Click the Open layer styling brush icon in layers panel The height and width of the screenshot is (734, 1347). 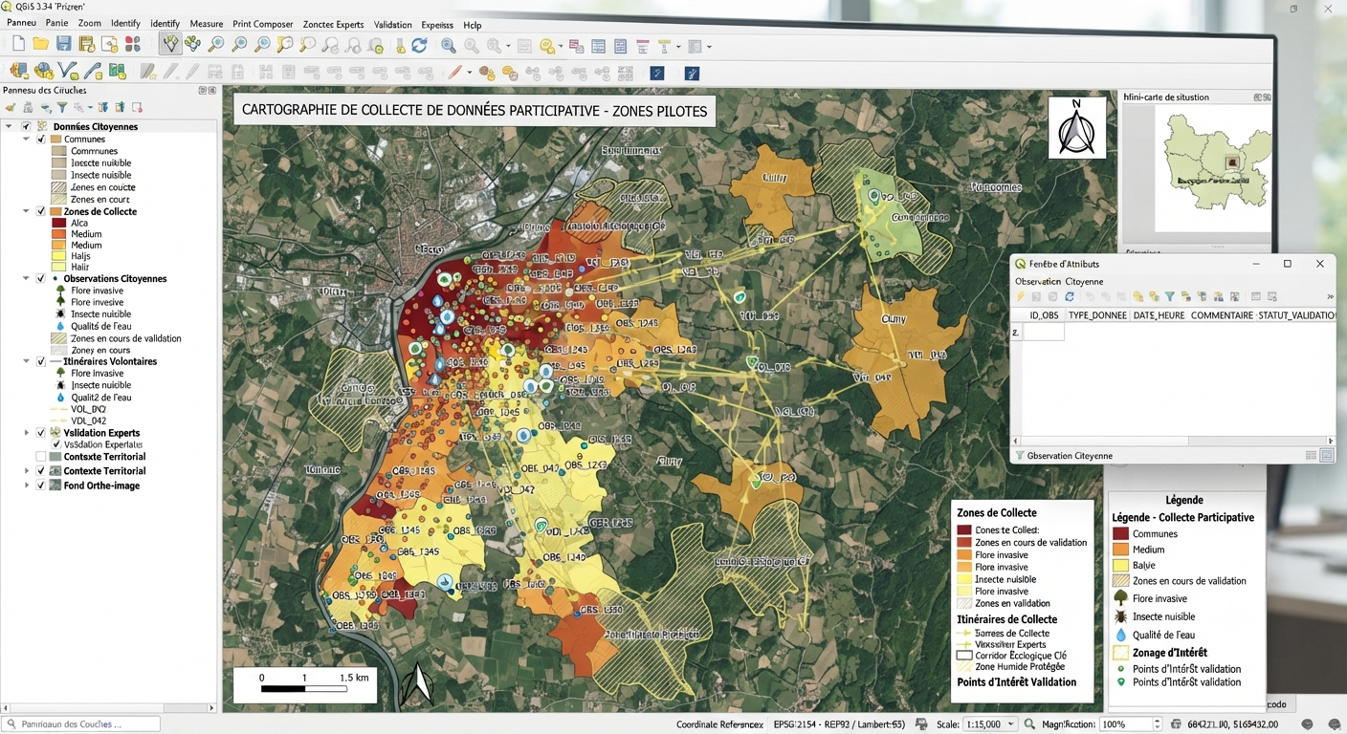click(x=11, y=108)
